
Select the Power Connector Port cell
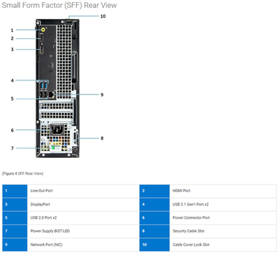[223, 218]
